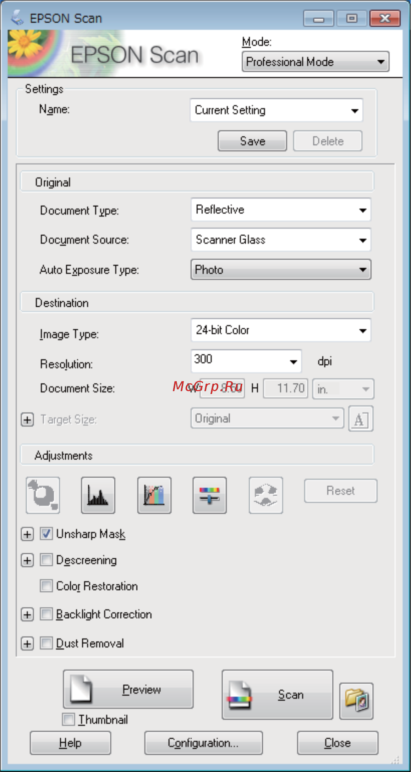411x772 pixels.
Task: Open the Document Type dropdown
Action: click(281, 210)
